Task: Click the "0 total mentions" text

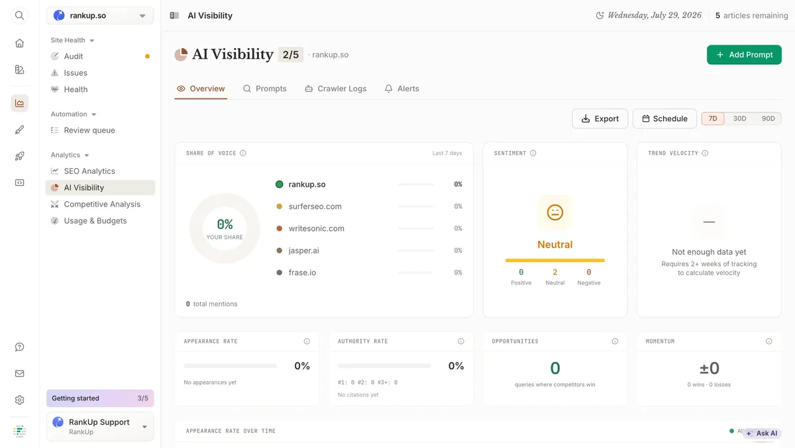Action: click(x=211, y=304)
